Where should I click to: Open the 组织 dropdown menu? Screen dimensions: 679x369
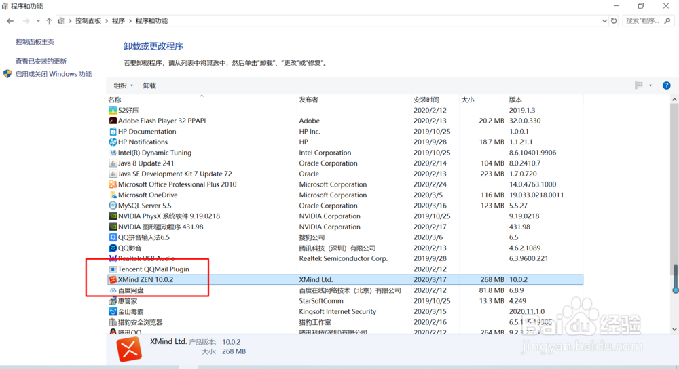coord(124,85)
